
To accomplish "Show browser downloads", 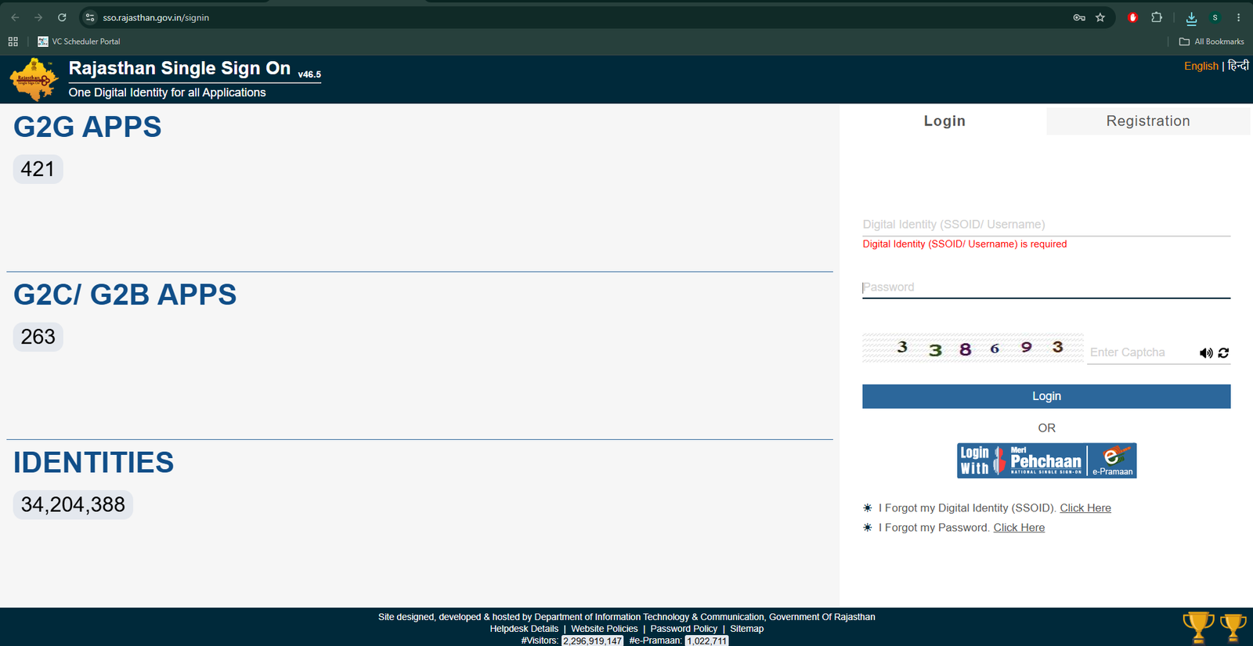I will point(1191,18).
